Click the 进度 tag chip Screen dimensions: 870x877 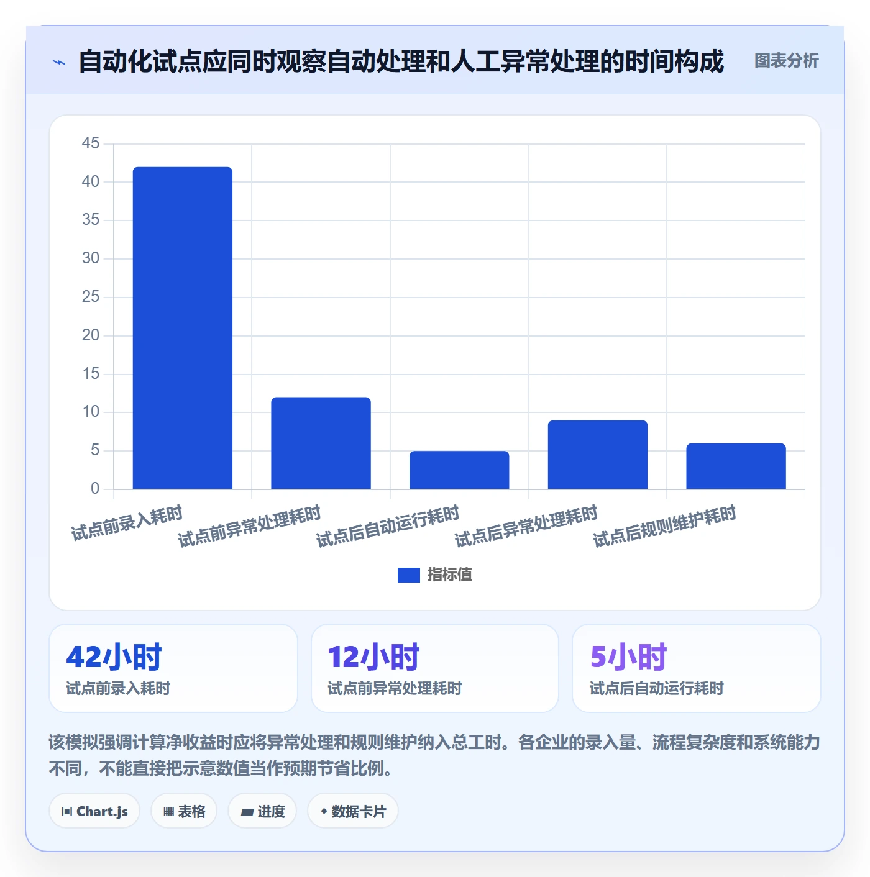262,811
